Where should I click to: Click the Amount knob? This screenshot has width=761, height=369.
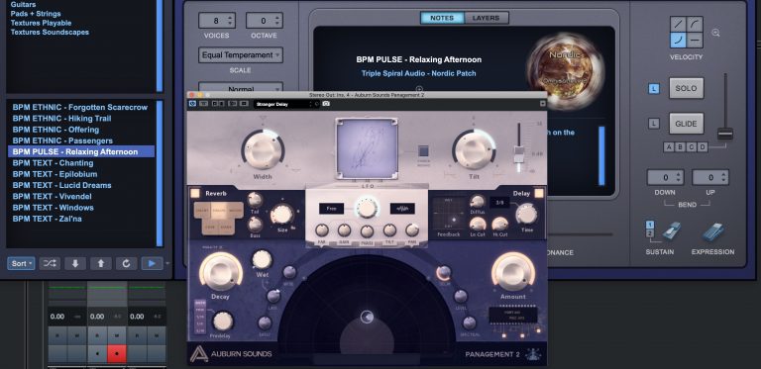coord(513,272)
